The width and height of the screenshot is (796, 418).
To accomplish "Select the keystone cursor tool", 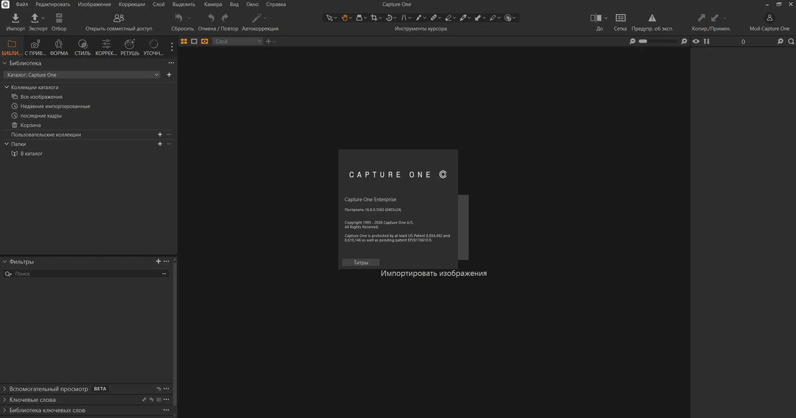I will pyautogui.click(x=404, y=18).
